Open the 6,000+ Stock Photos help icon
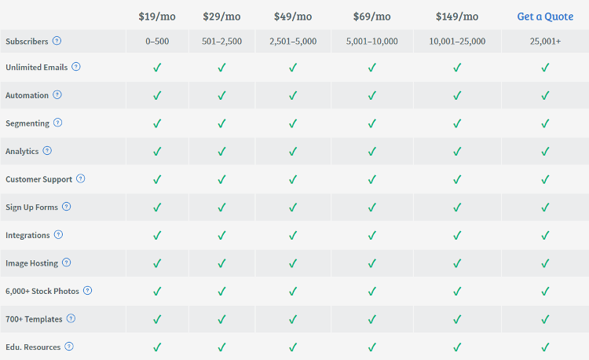 click(87, 291)
